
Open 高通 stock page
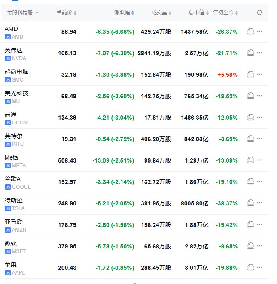[x=10, y=115]
